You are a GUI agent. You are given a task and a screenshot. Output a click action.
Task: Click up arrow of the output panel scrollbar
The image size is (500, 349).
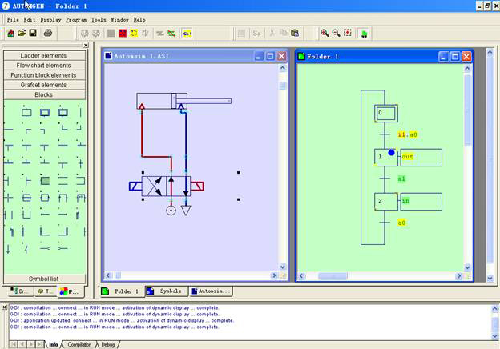[494, 308]
